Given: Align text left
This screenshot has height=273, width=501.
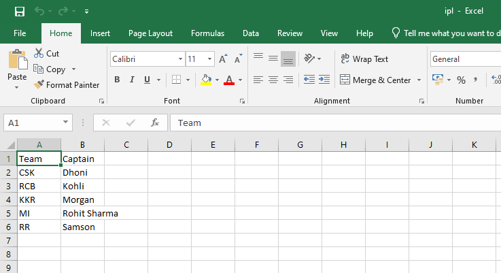Looking at the screenshot, I should click(x=258, y=80).
